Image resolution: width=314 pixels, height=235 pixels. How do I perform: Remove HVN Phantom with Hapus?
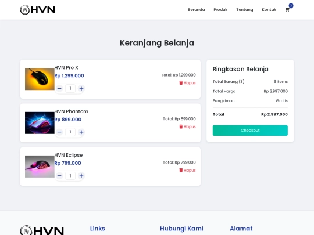point(187,126)
